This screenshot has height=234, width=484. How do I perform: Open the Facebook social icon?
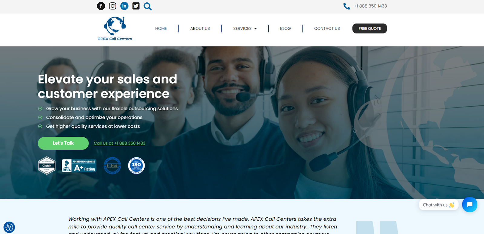click(x=101, y=6)
